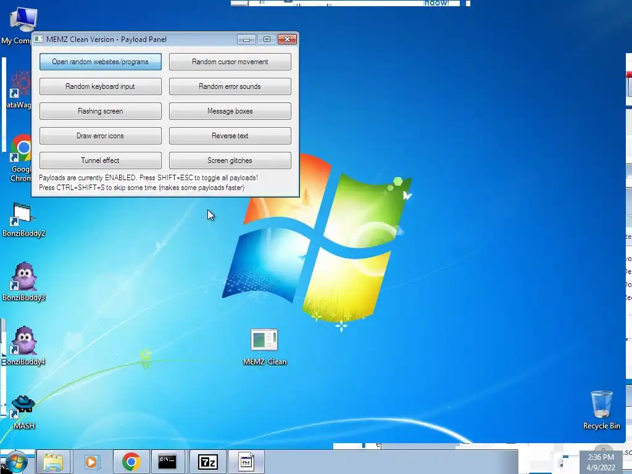Open Chrome from the taskbar

(x=131, y=462)
